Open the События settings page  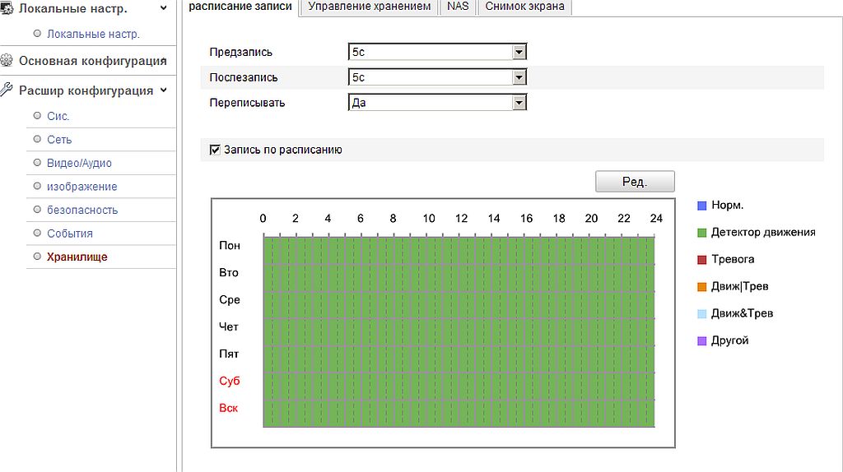click(70, 234)
